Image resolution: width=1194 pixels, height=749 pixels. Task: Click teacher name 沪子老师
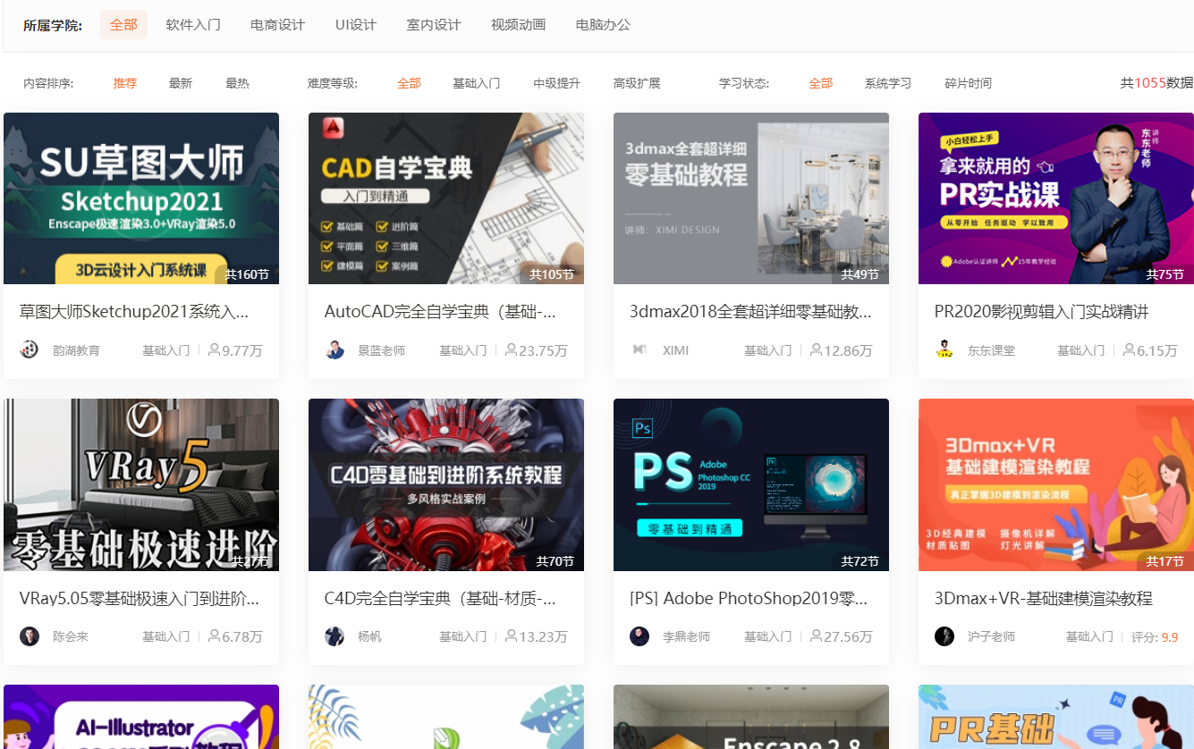[x=991, y=637]
